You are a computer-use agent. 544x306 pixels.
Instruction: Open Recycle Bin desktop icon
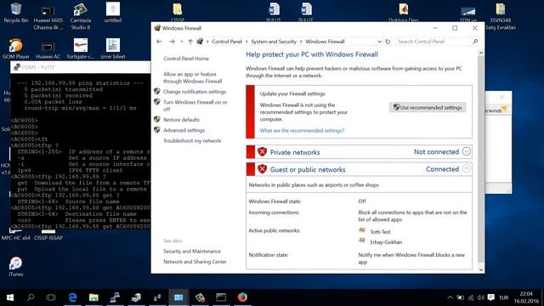point(15,13)
